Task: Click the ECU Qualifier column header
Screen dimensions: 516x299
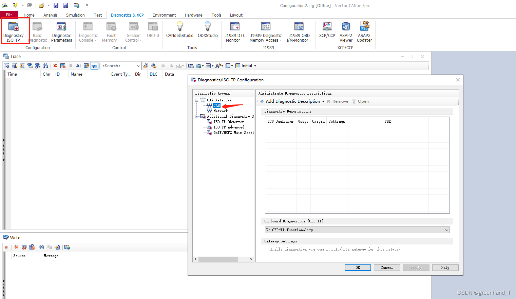Action: (281, 121)
